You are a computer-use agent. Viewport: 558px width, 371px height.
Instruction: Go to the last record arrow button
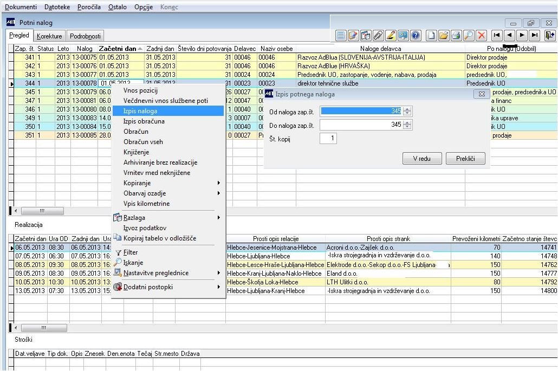pyautogui.click(x=535, y=36)
